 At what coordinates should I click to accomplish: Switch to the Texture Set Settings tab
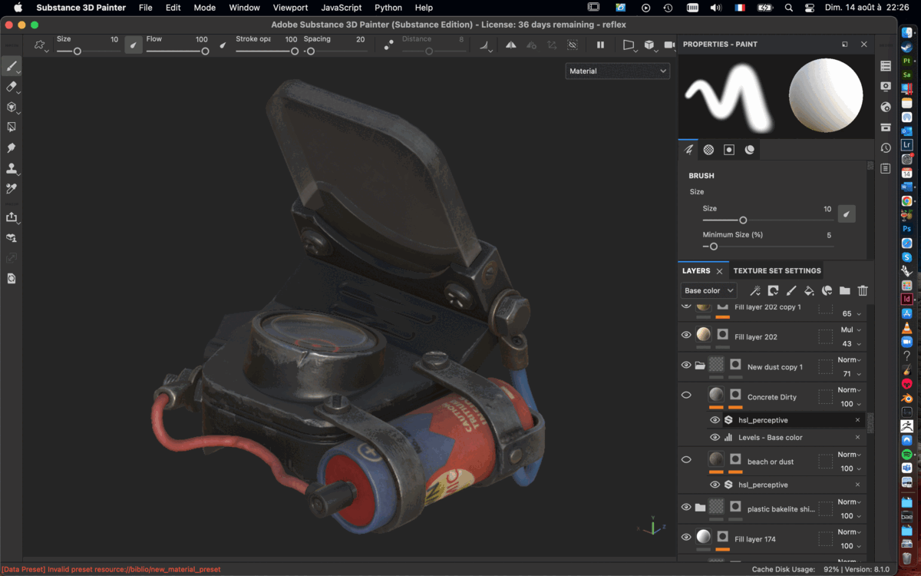pyautogui.click(x=777, y=270)
